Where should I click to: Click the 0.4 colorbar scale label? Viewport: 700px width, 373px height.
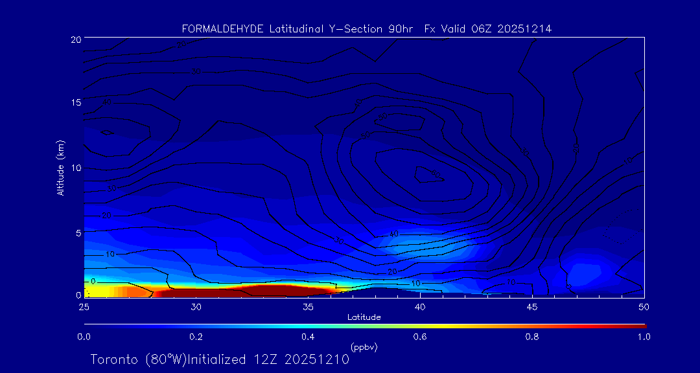coord(308,337)
